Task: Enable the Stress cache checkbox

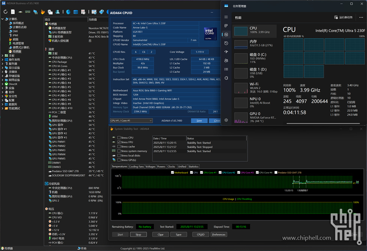Action: coord(119,147)
